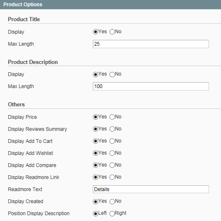This screenshot has height=221, width=221.
Task: Select No for Display Created
Action: click(x=112, y=201)
